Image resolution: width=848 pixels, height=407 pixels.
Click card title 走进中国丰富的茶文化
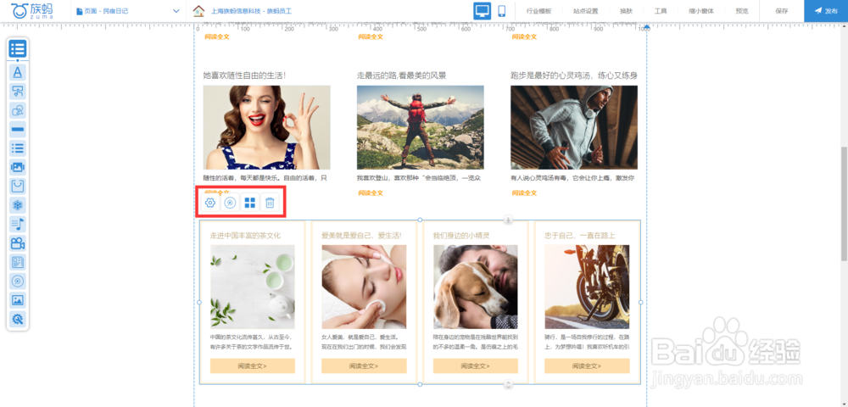point(246,236)
